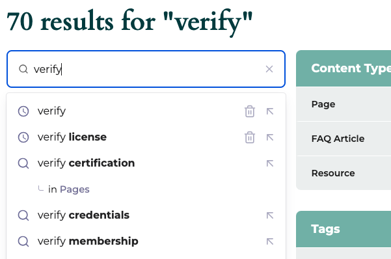The image size is (391, 259).
Task: Click the clock icon next to "verify license"
Action: click(x=23, y=137)
